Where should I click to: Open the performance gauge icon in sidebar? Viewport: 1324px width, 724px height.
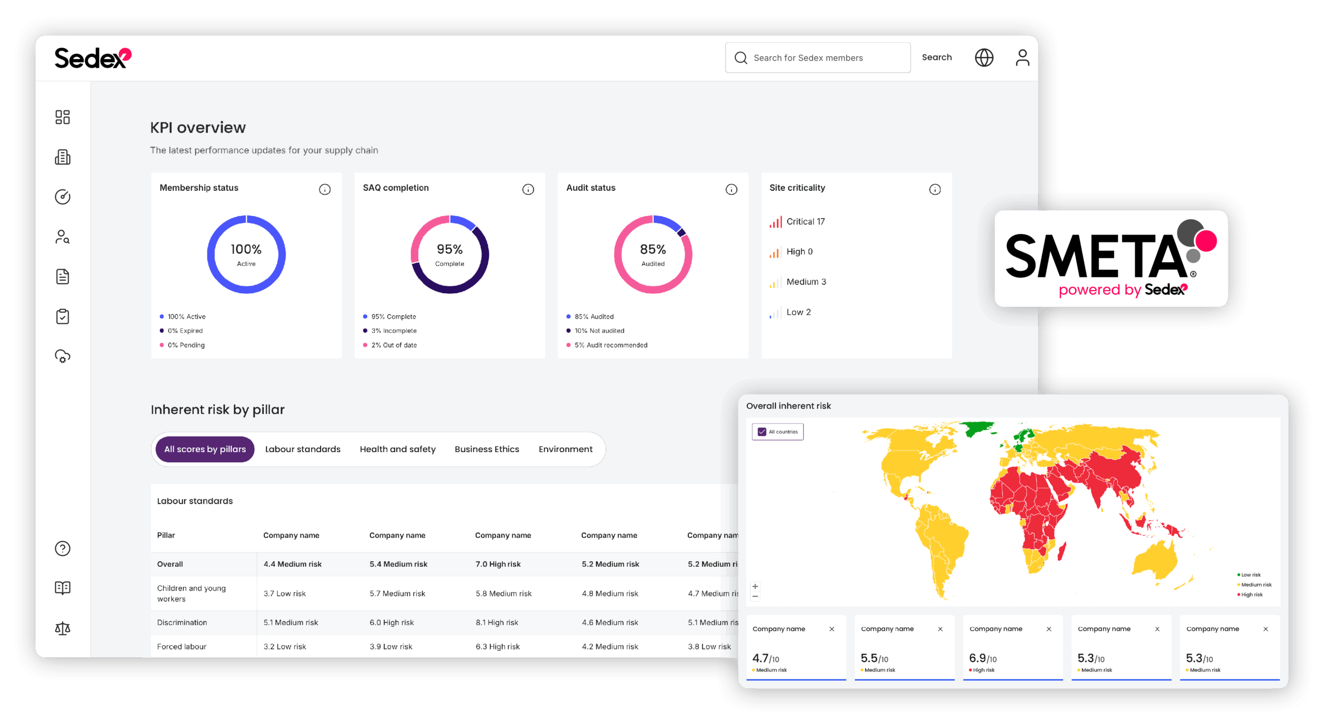point(63,197)
